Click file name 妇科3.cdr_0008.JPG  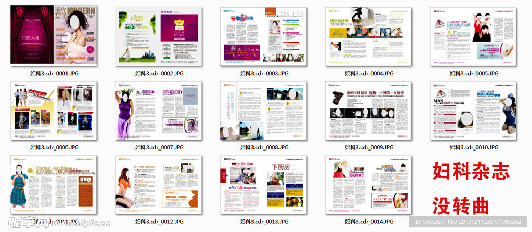(264, 147)
